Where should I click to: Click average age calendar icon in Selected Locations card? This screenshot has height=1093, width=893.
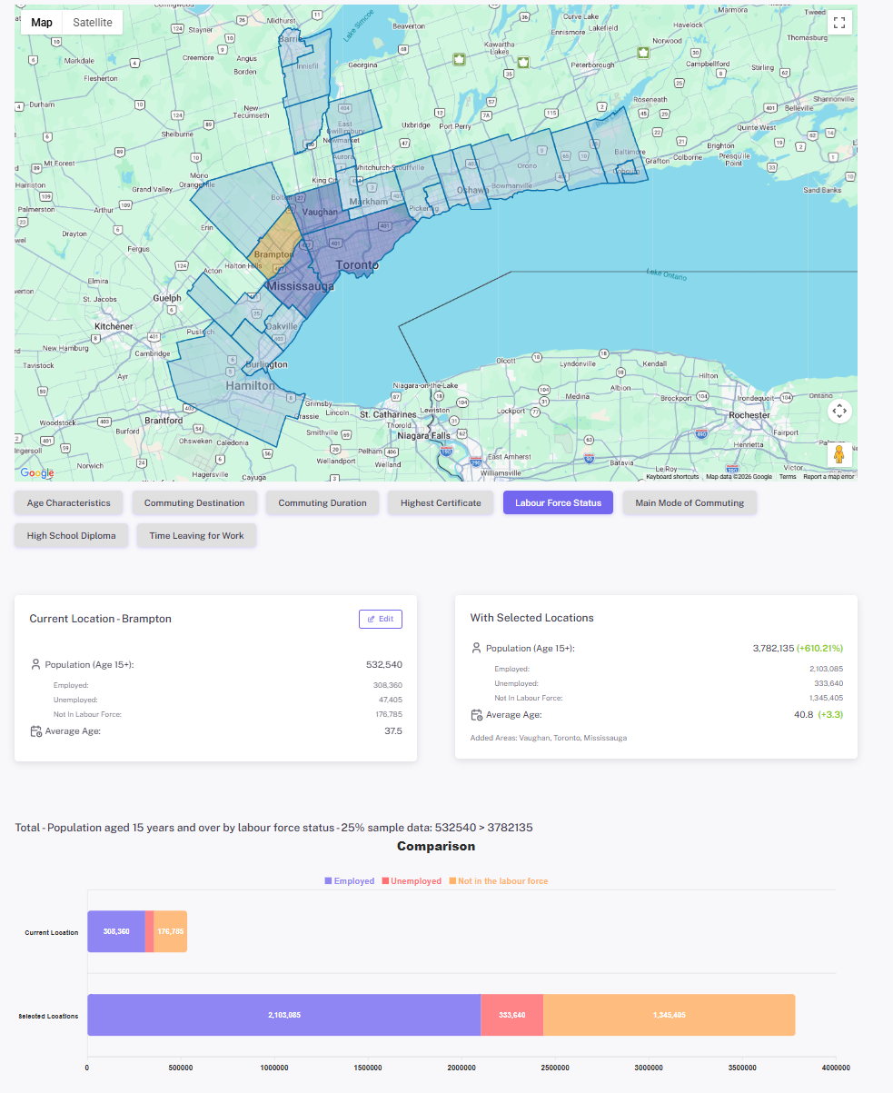[476, 715]
